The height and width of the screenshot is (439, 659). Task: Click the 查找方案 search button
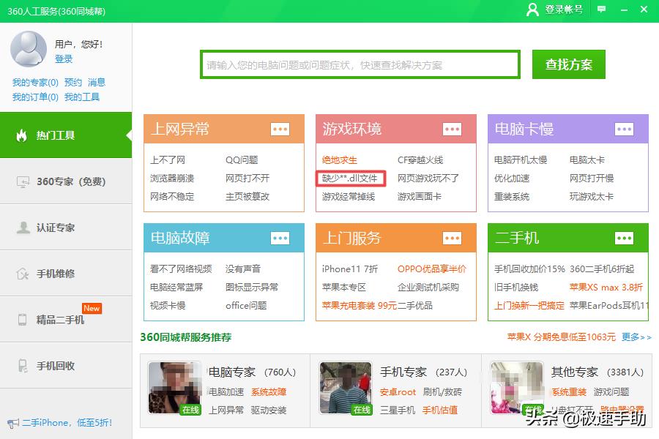[x=569, y=64]
